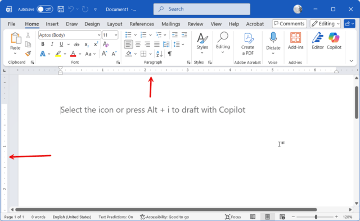The width and height of the screenshot is (360, 221).
Task: Open Font dialog launcher
Action: [118, 63]
